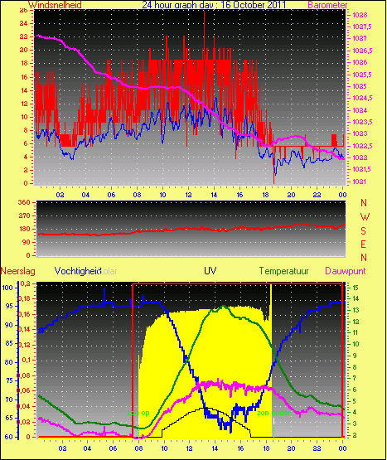Click the Dauwpunt legend label
387x460 pixels.
pyautogui.click(x=346, y=271)
